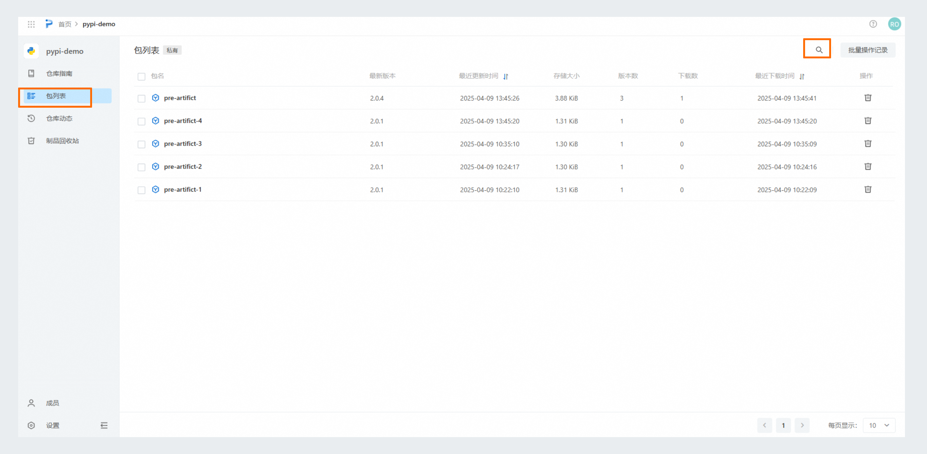The height and width of the screenshot is (454, 927).
Task: Navigate to 首页 breadcrumb
Action: tap(65, 24)
